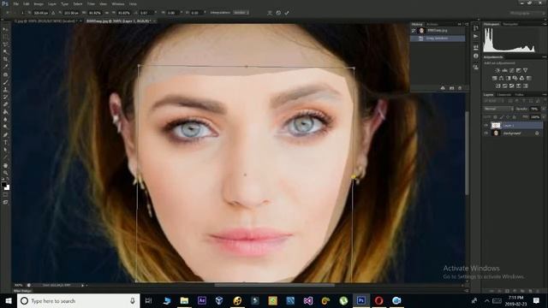Image resolution: width=548 pixels, height=308 pixels.
Task: Open the Adjustments panel flyout menu
Action: 545,57
